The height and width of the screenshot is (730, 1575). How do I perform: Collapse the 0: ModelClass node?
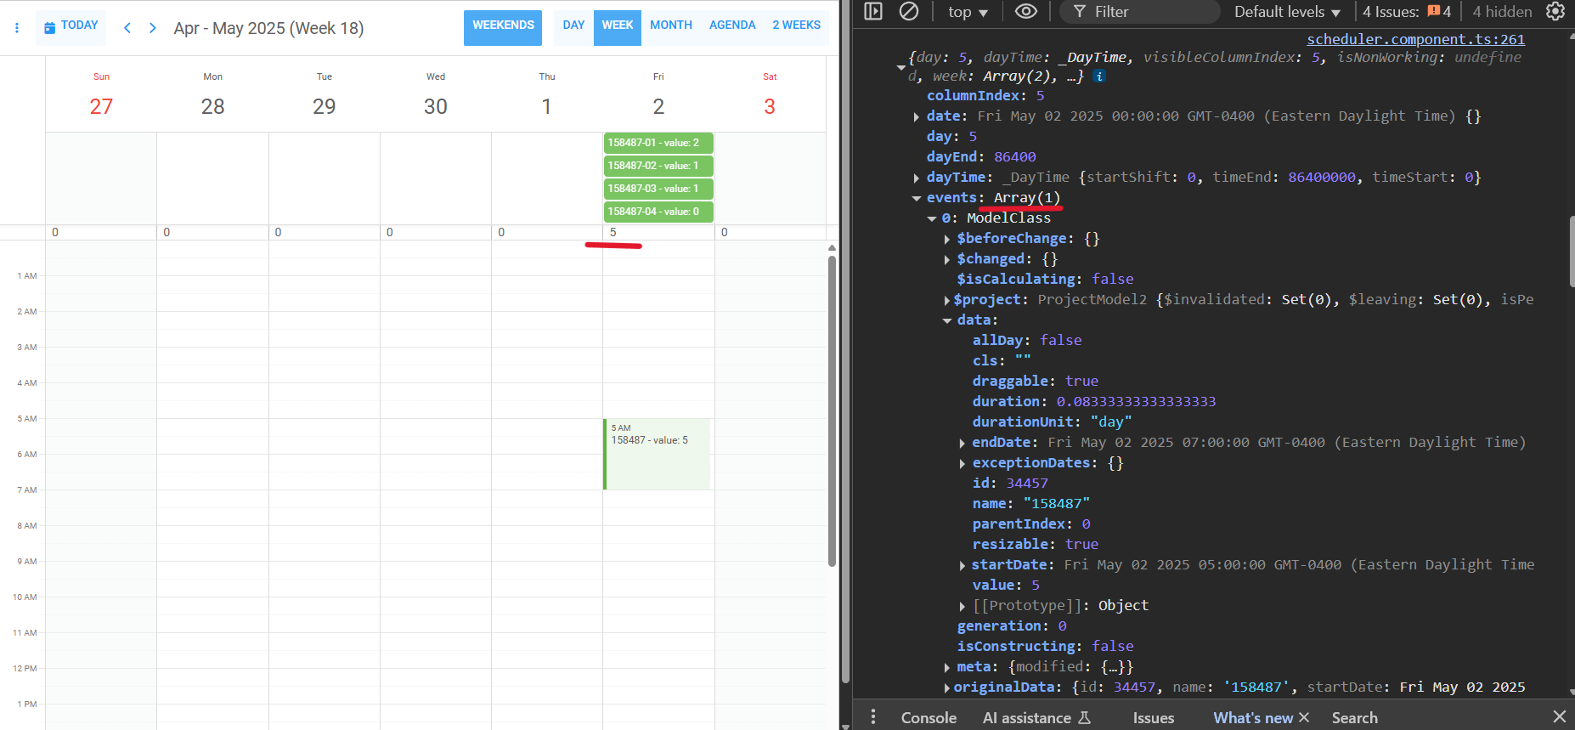(x=932, y=218)
